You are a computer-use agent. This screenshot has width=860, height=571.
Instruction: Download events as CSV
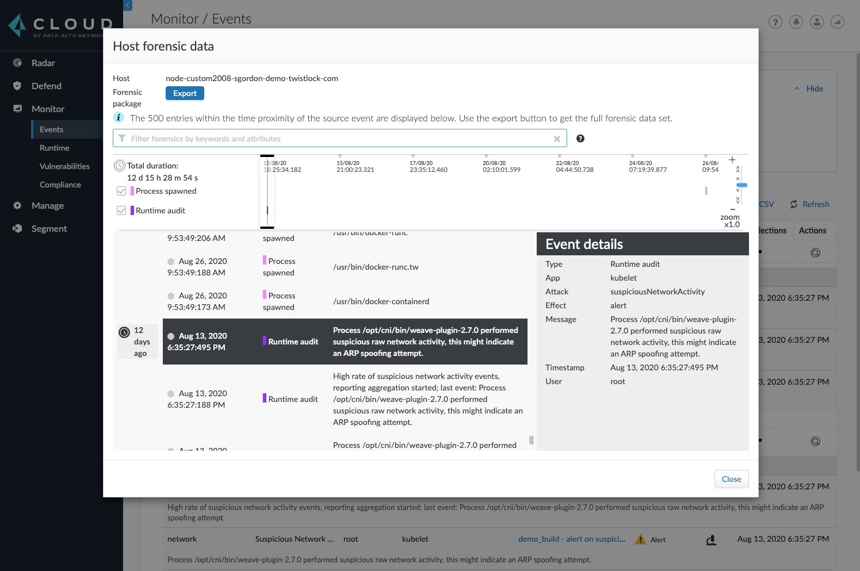(x=766, y=204)
